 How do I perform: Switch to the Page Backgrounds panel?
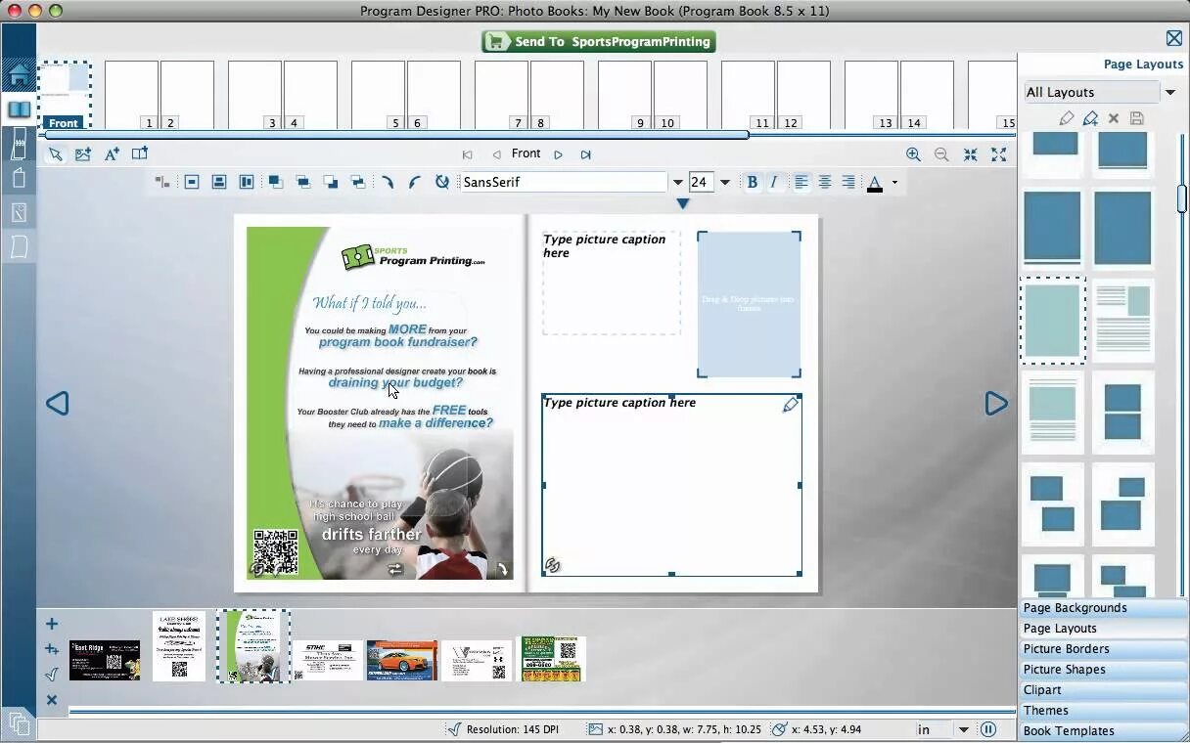pos(1076,607)
